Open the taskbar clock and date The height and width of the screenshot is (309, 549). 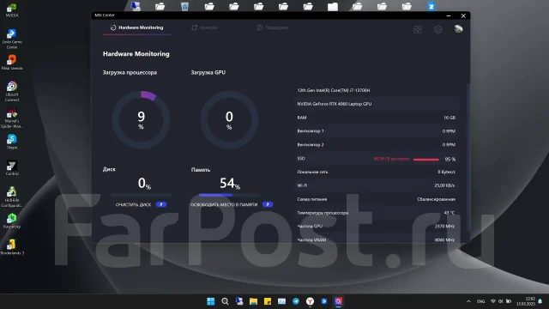point(526,301)
